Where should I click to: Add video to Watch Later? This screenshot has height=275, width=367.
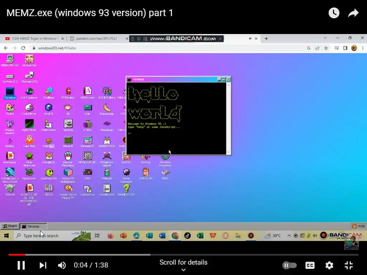334,13
